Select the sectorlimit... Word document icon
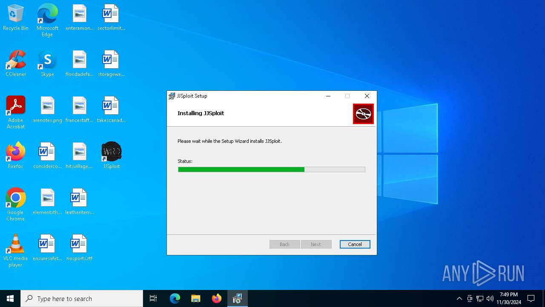Viewport: 545px width, 307px height. click(111, 17)
